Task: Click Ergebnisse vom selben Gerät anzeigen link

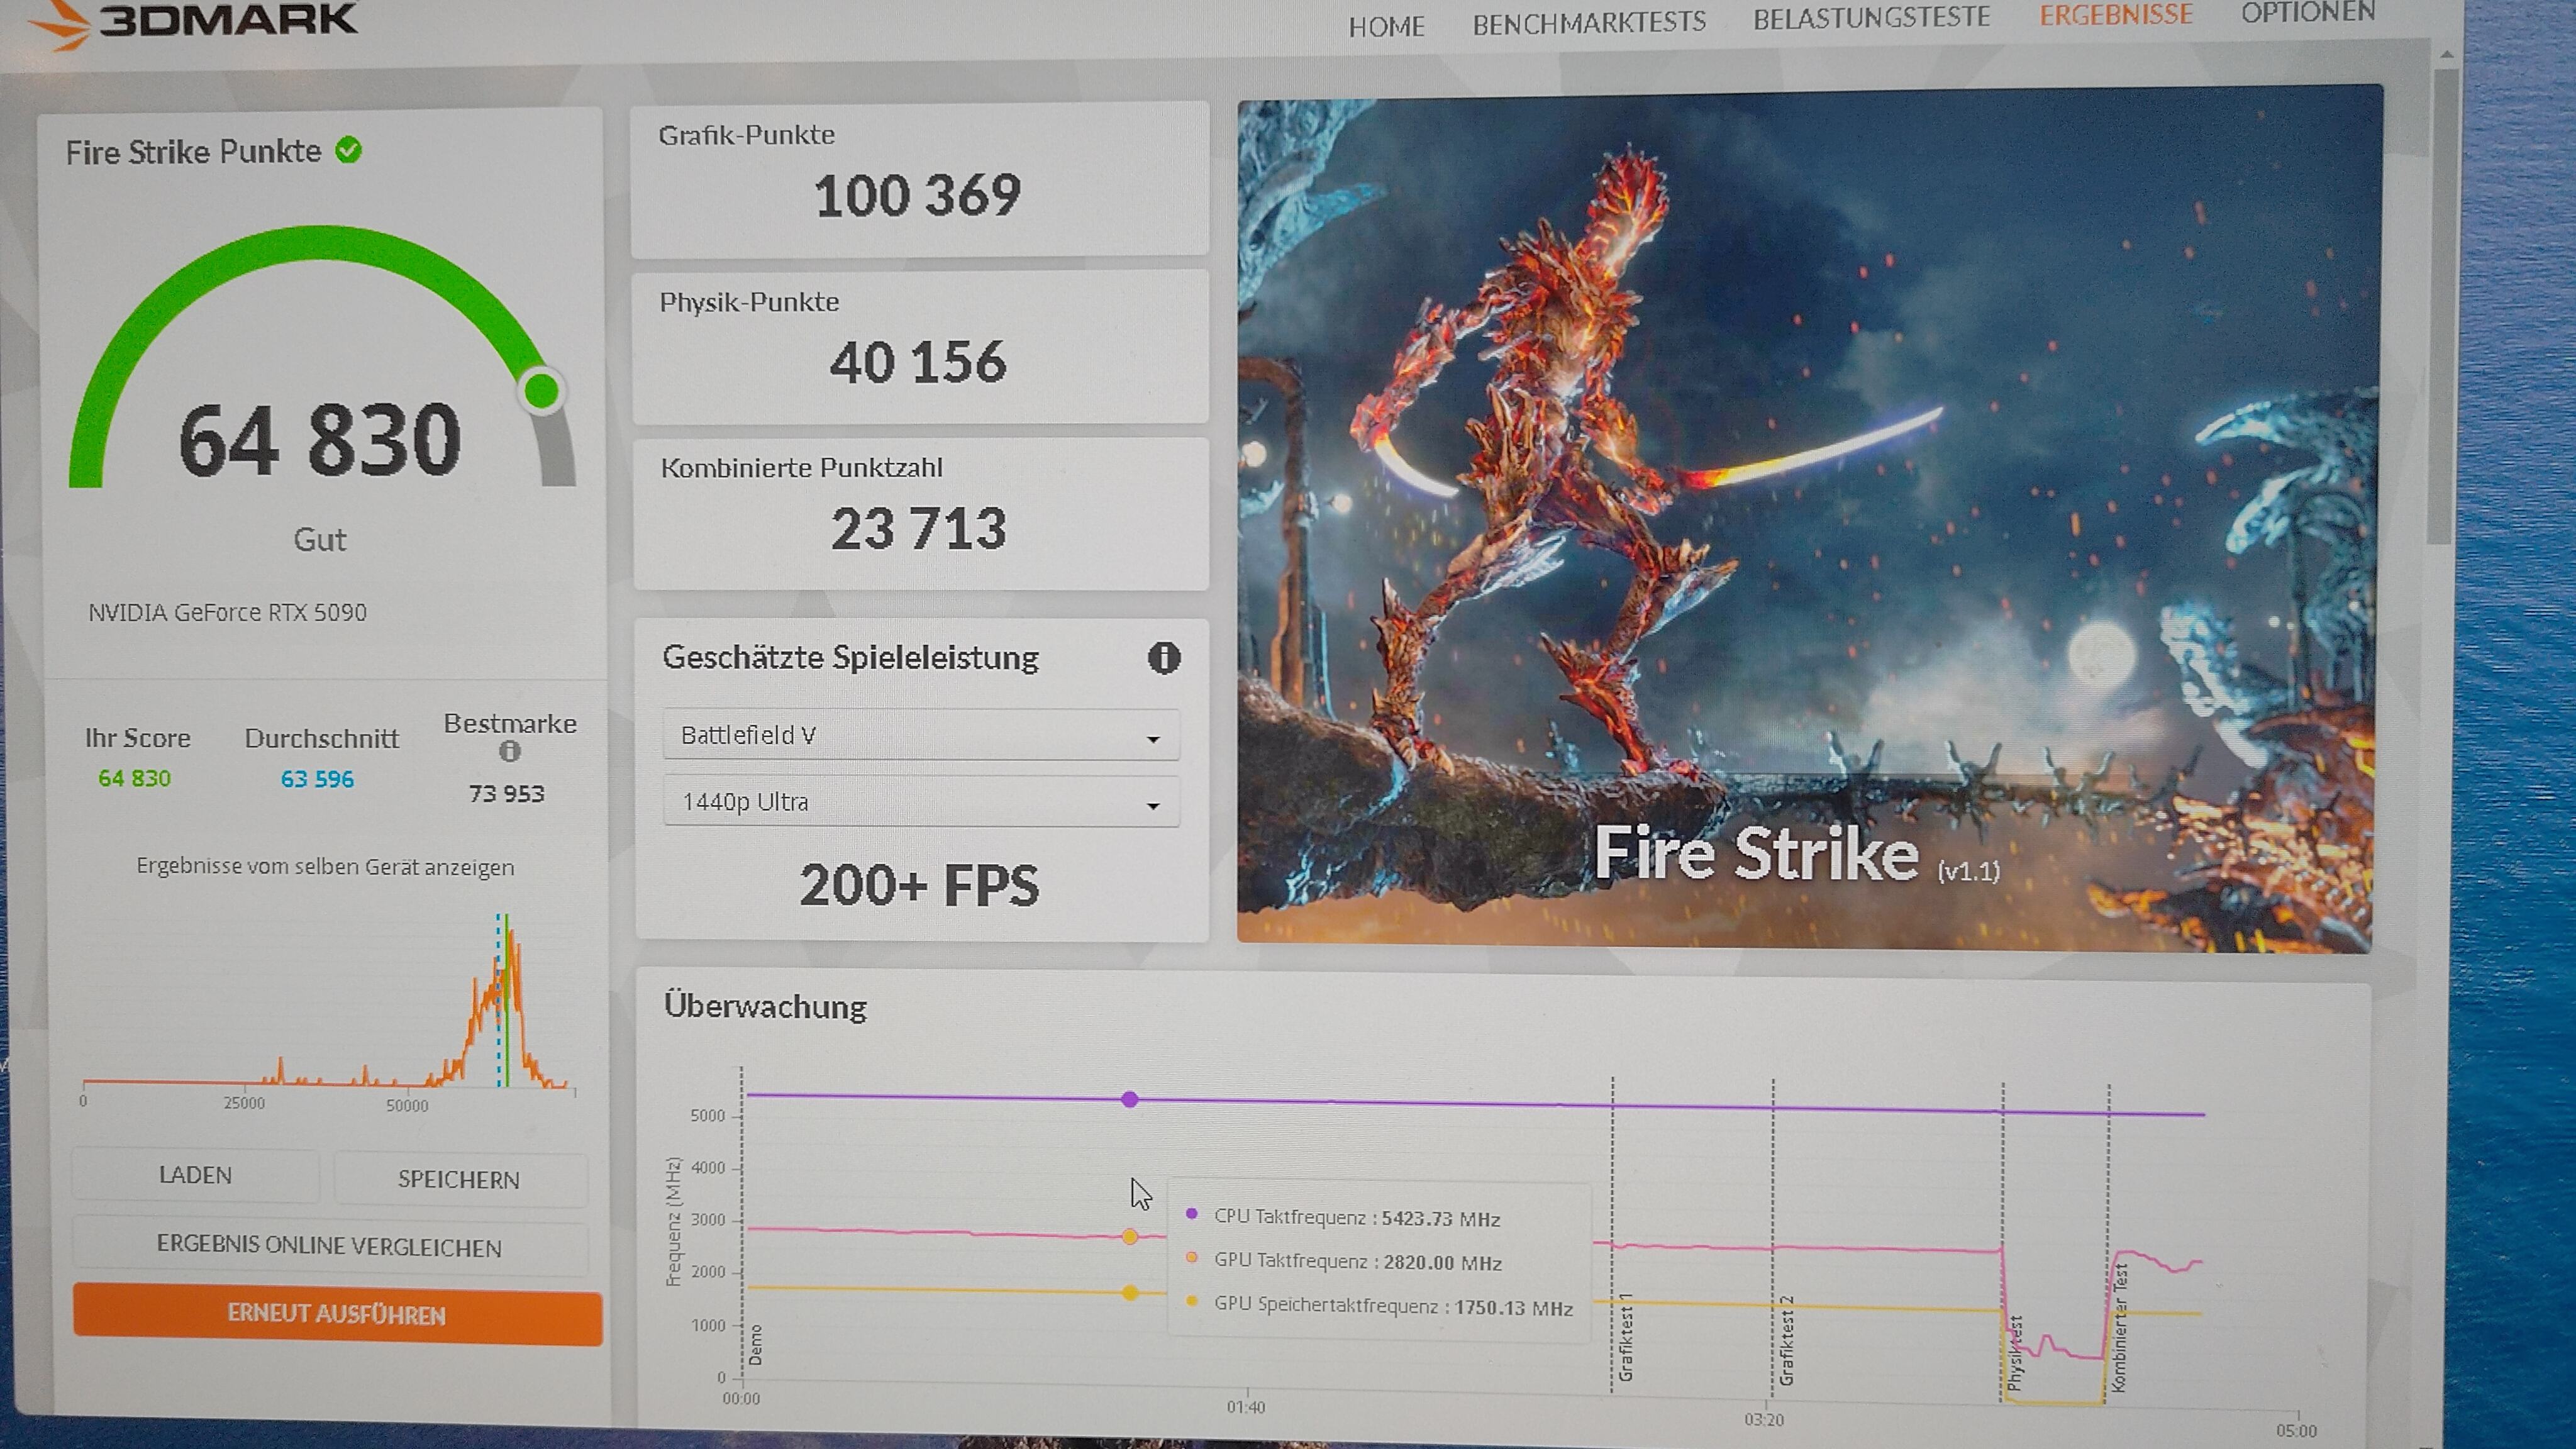Action: [325, 867]
